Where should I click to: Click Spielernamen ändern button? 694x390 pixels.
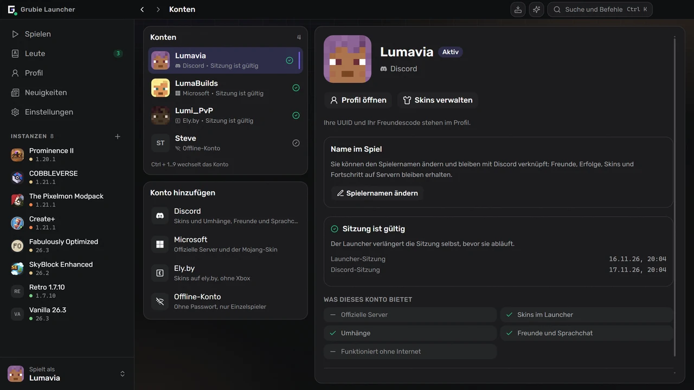click(377, 193)
